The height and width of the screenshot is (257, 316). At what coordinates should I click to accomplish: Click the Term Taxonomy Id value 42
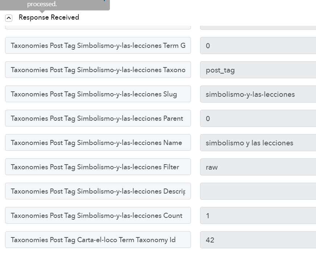point(258,240)
